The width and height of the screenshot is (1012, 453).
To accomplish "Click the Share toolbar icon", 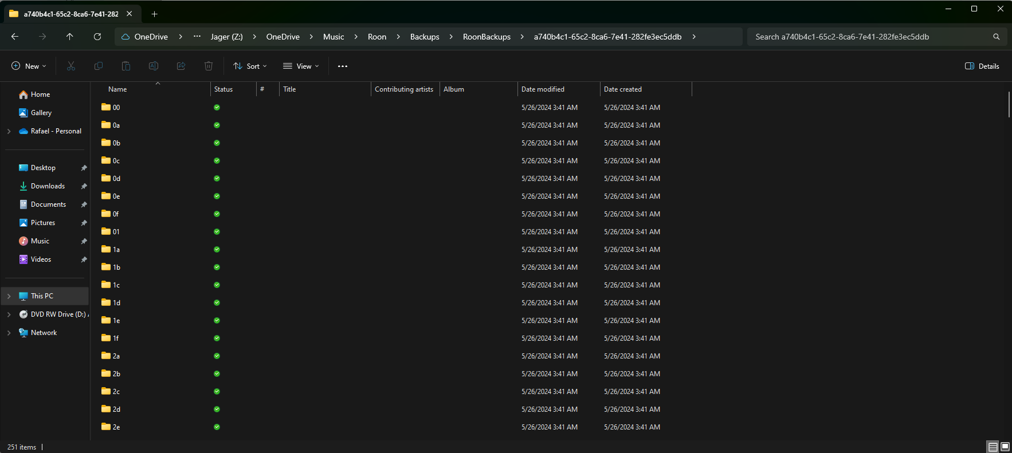I will coord(181,66).
